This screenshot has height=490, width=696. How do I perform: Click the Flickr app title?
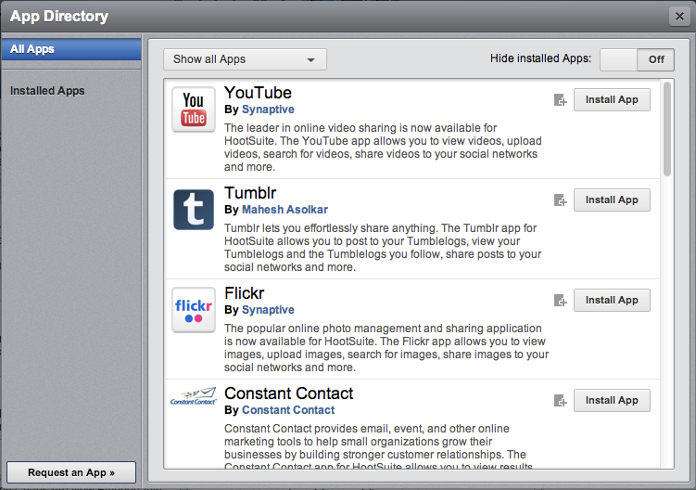coord(244,293)
